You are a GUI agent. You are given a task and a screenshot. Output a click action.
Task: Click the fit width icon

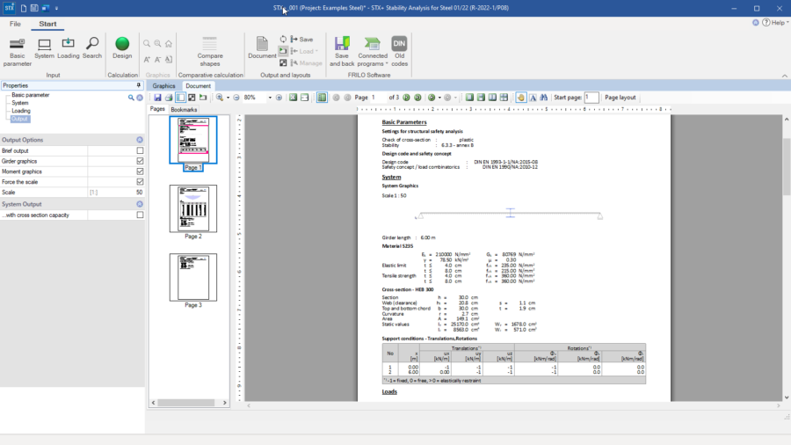click(305, 98)
